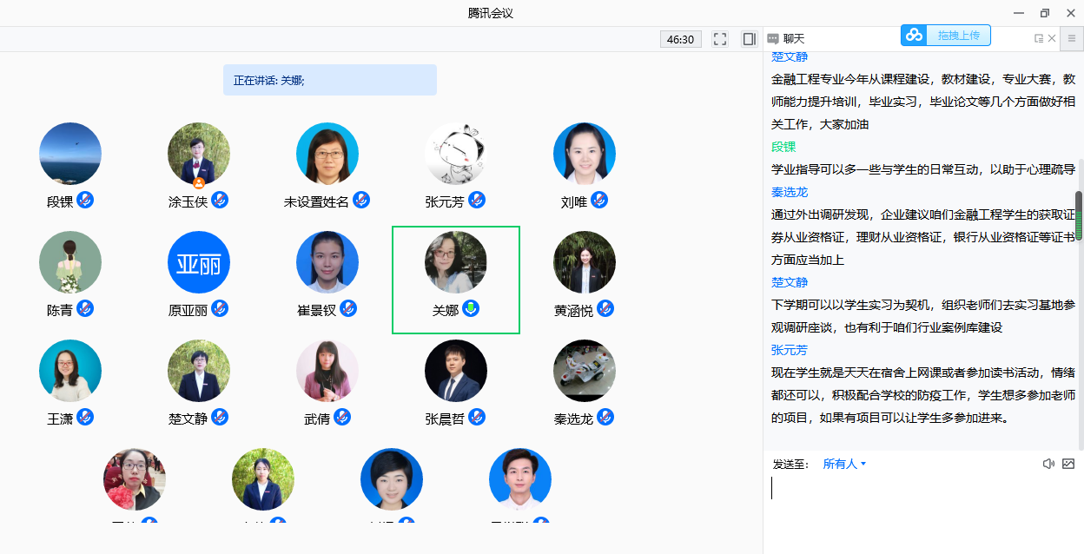Click 关娜's green active microphone icon
The width and height of the screenshot is (1084, 554).
click(x=471, y=308)
